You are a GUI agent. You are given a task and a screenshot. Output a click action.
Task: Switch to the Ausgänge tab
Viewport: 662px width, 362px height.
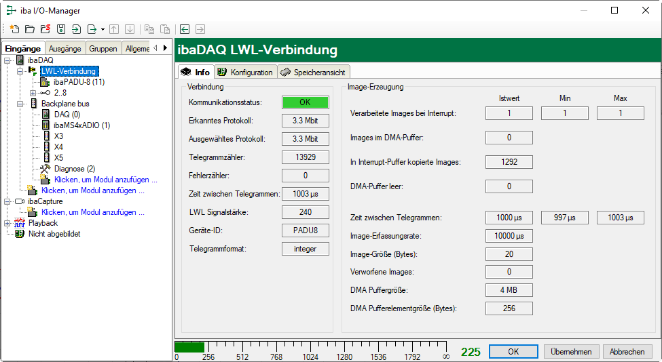pyautogui.click(x=65, y=49)
